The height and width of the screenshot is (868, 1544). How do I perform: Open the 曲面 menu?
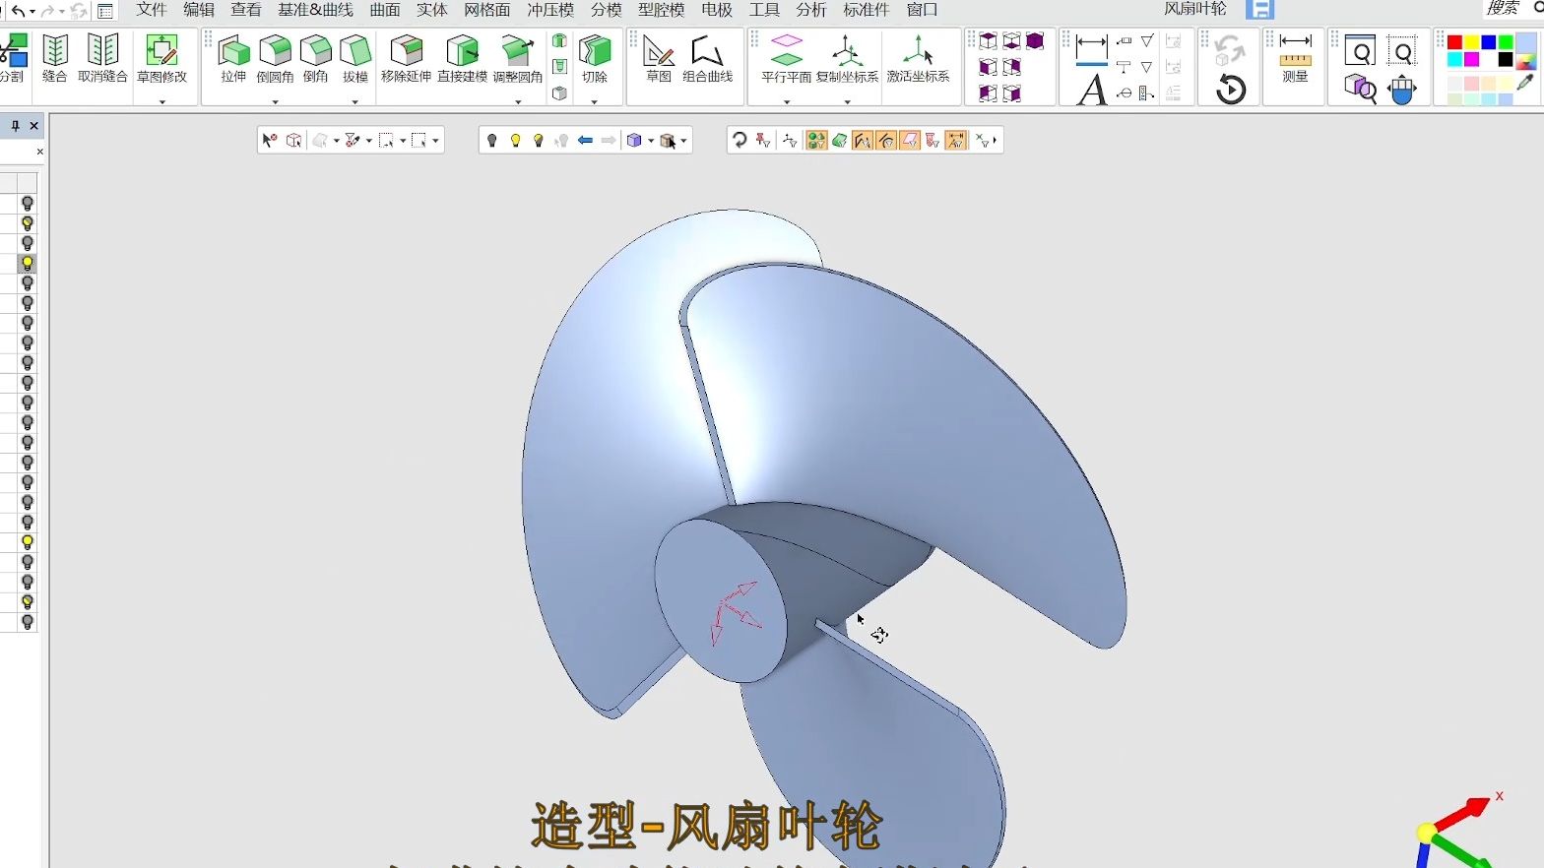pyautogui.click(x=384, y=10)
